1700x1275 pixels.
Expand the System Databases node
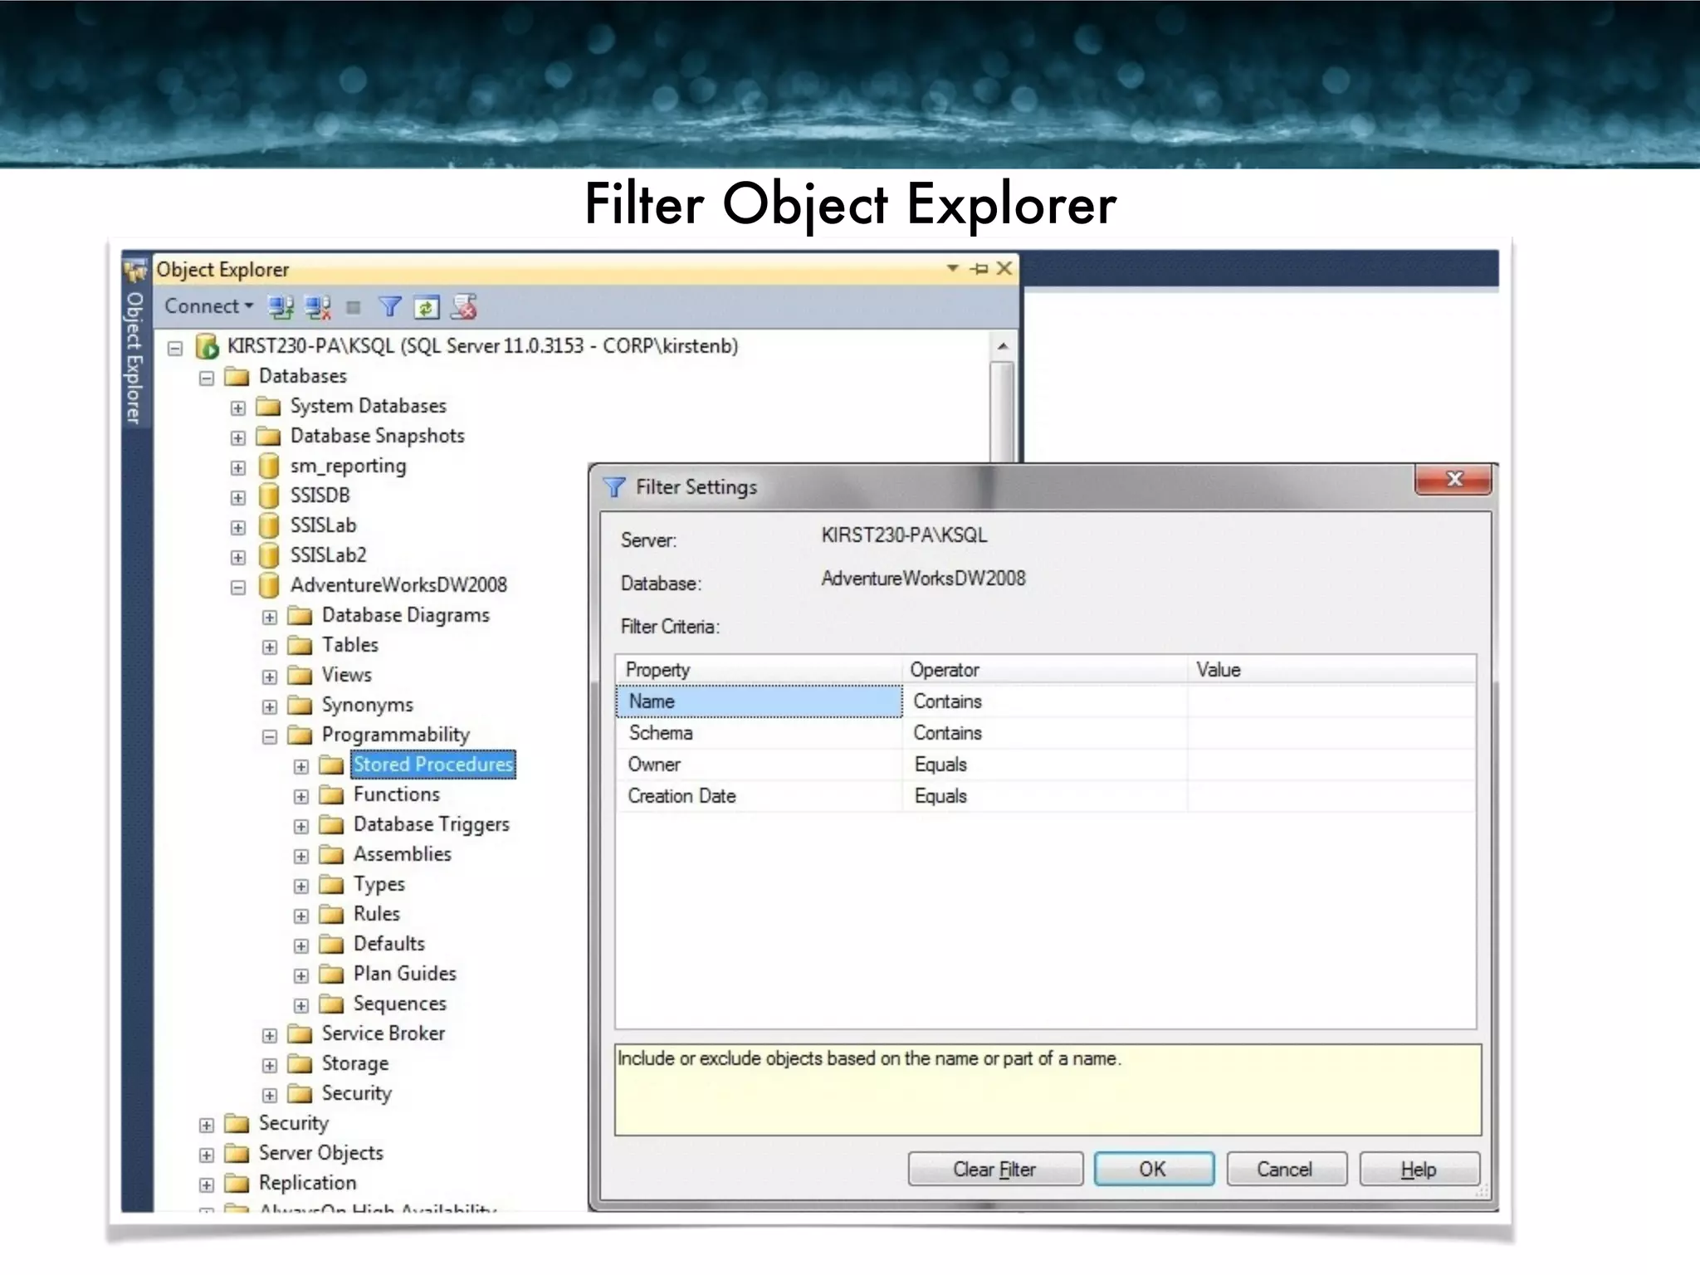[238, 408]
